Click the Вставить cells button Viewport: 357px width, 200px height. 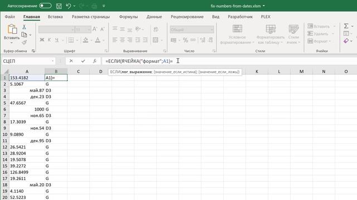pyautogui.click(x=319, y=26)
